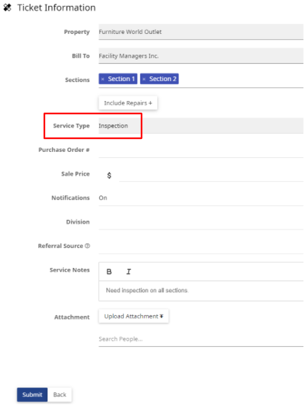Click the Search People input field
Screen dimensions: 304x405
[x=201, y=339]
